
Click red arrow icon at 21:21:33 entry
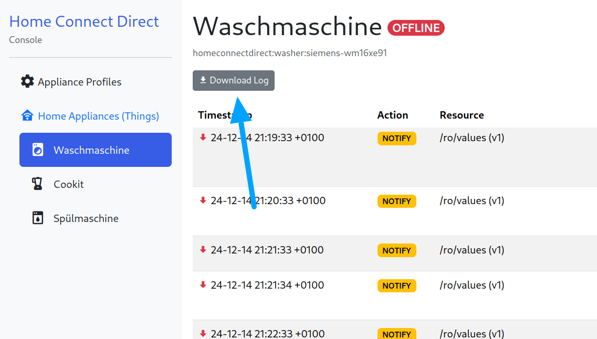(x=203, y=250)
